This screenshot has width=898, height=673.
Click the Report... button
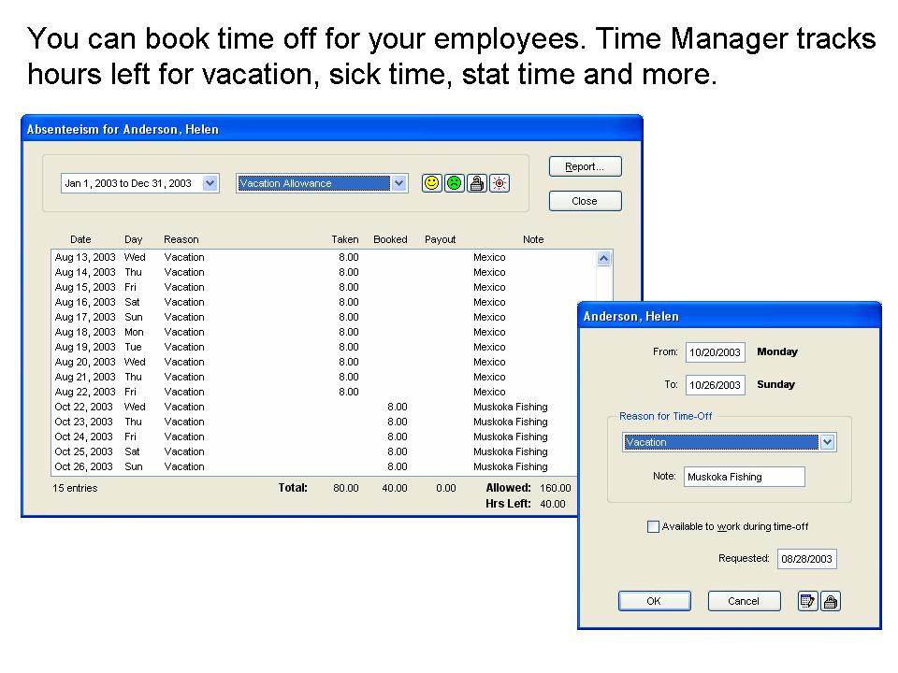click(585, 166)
